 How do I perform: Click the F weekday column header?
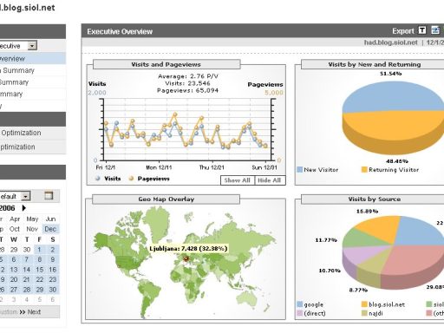point(40,239)
